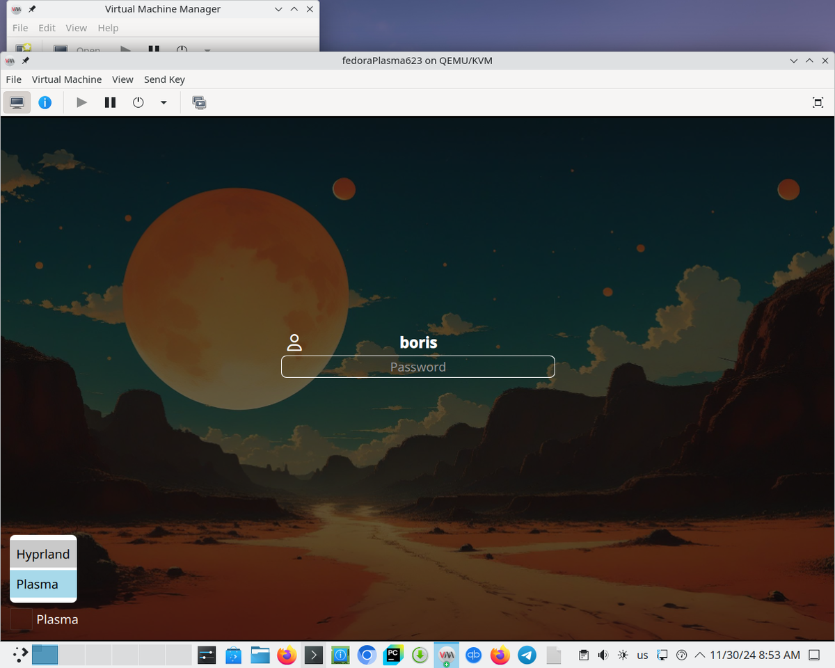Launch Firefox next to Telegram icon
Image resolution: width=835 pixels, height=668 pixels.
pyautogui.click(x=500, y=654)
